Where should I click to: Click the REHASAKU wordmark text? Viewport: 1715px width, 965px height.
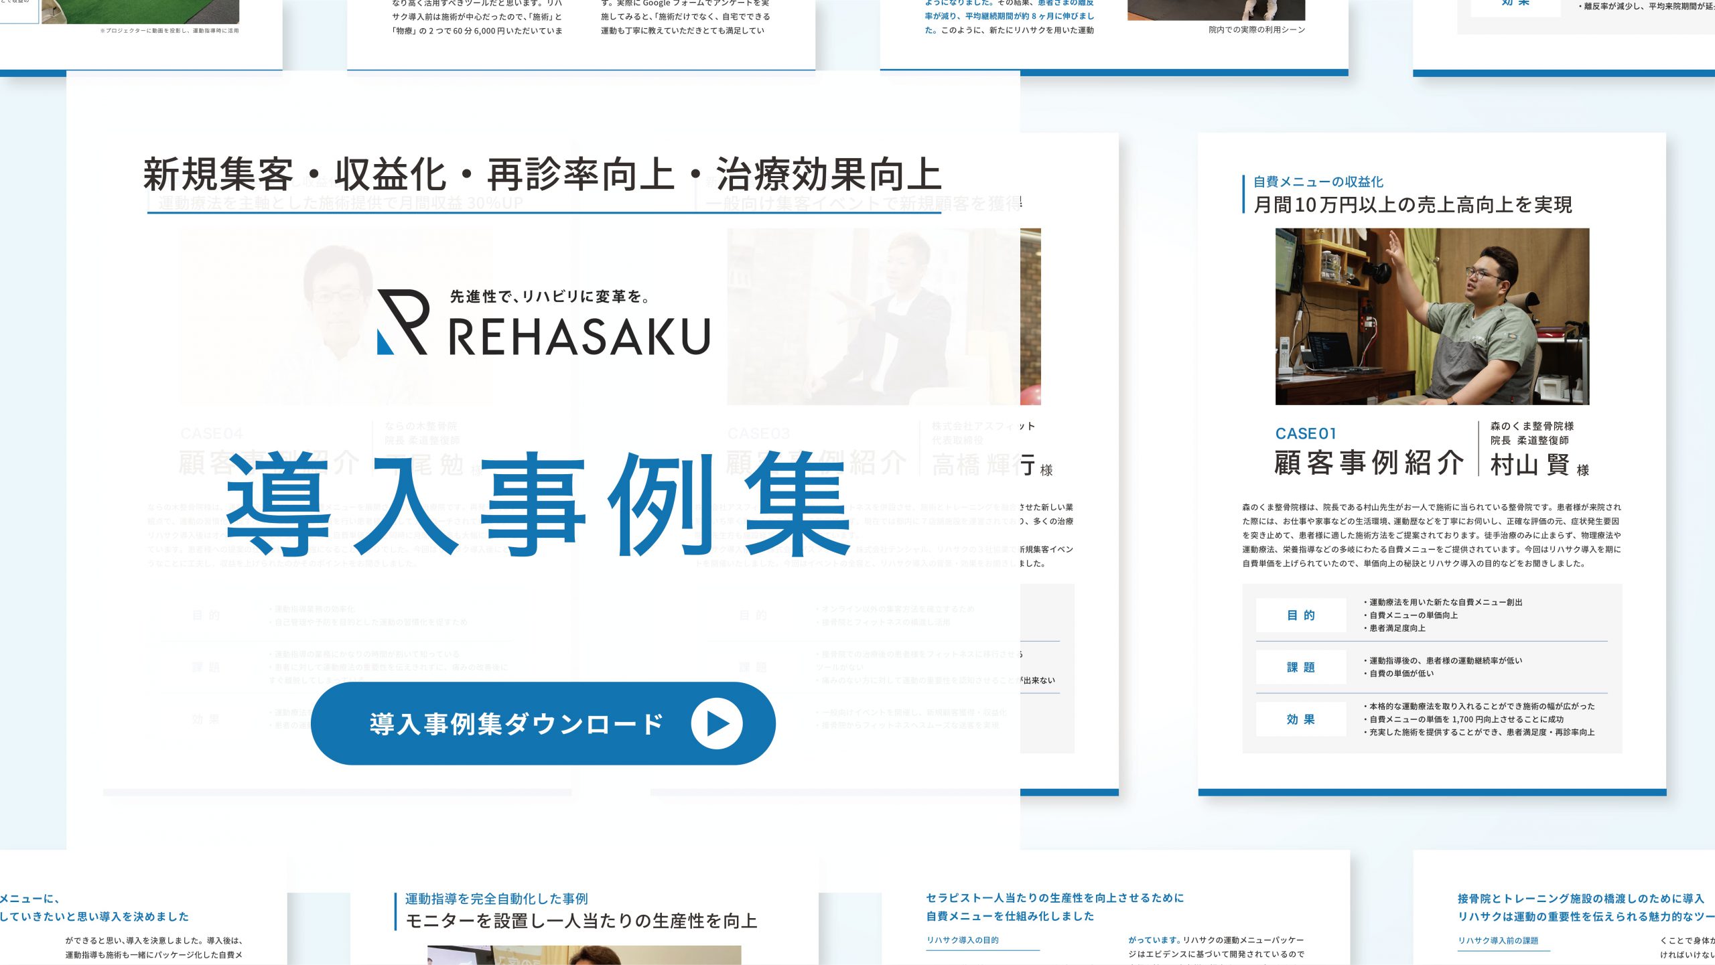coord(579,337)
